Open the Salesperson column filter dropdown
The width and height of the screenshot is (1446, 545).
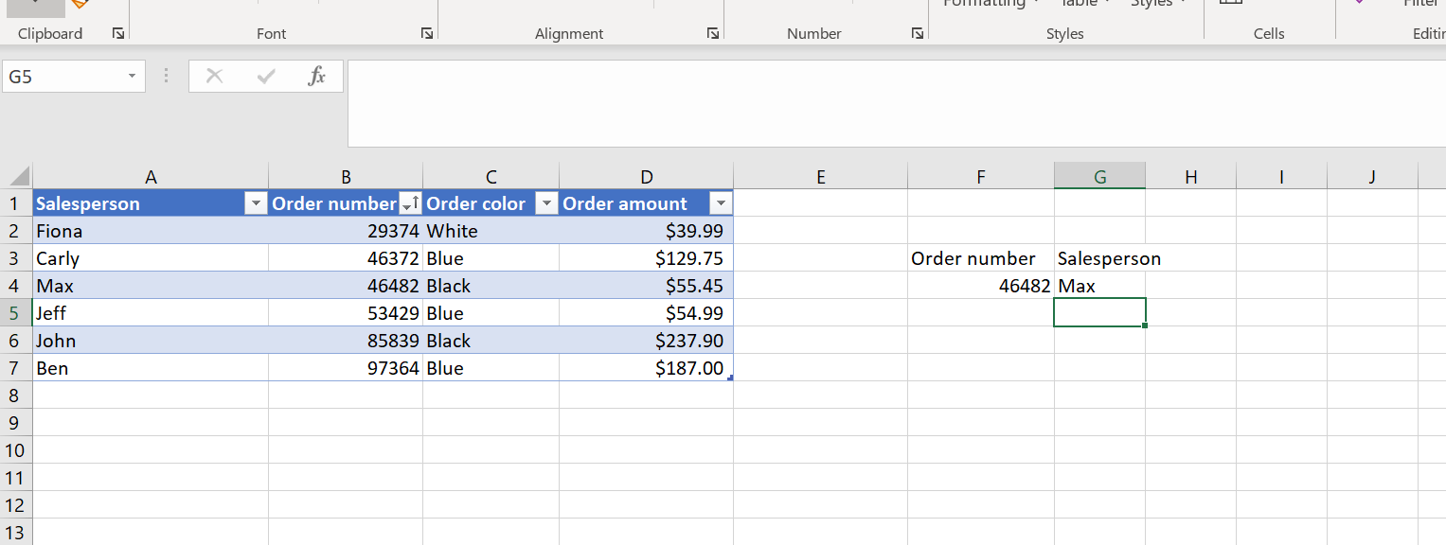(x=256, y=203)
